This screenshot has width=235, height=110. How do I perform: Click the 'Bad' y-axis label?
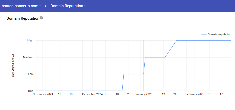pyautogui.click(x=30, y=91)
